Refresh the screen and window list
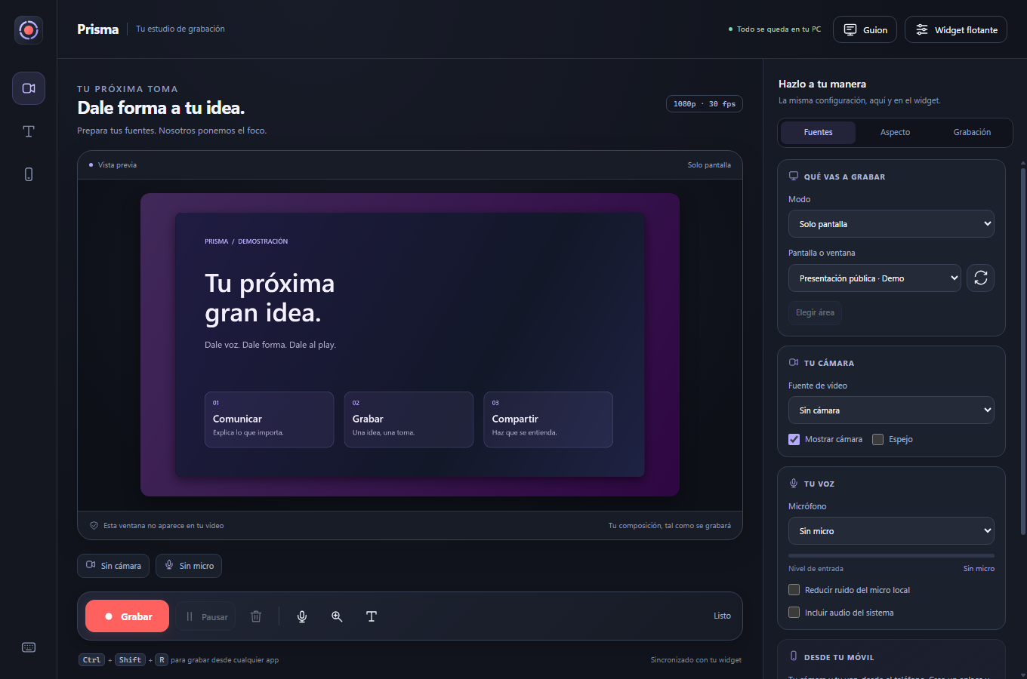1027x679 pixels. (x=980, y=278)
